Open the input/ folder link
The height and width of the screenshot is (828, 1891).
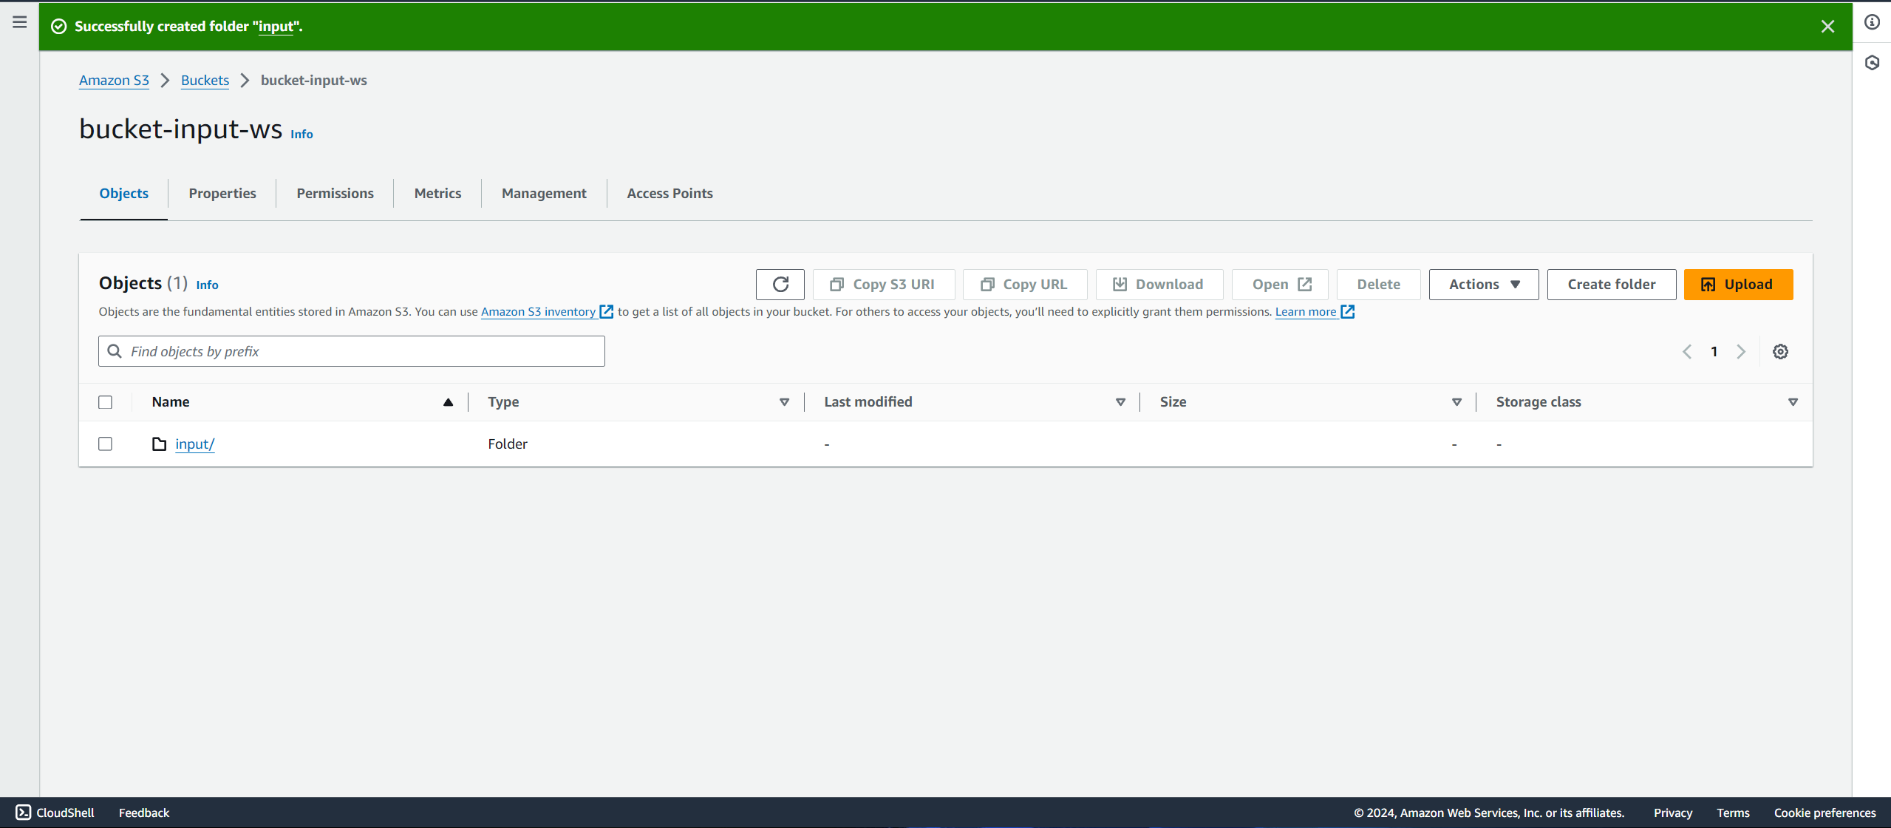(x=194, y=444)
